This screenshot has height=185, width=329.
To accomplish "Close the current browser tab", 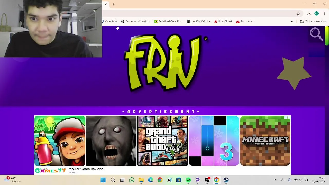I will (106, 4).
